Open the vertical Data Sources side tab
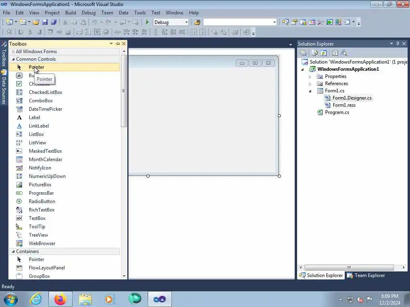Screen dimensions: 410x307 4,87
